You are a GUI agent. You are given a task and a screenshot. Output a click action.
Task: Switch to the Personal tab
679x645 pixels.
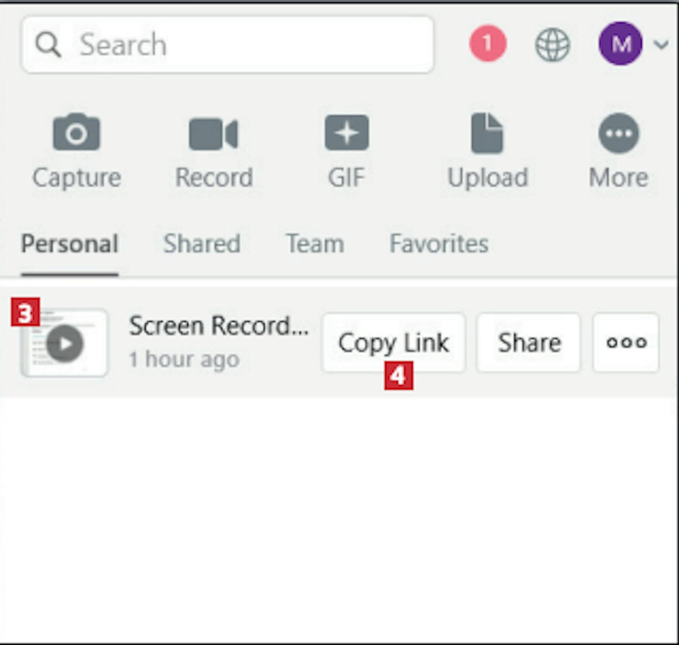70,244
